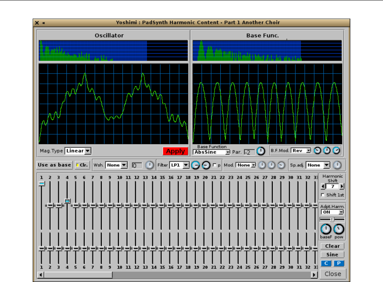Click the pow knob in Adpt.Harm.
The height and width of the screenshot is (282, 383).
point(339,229)
